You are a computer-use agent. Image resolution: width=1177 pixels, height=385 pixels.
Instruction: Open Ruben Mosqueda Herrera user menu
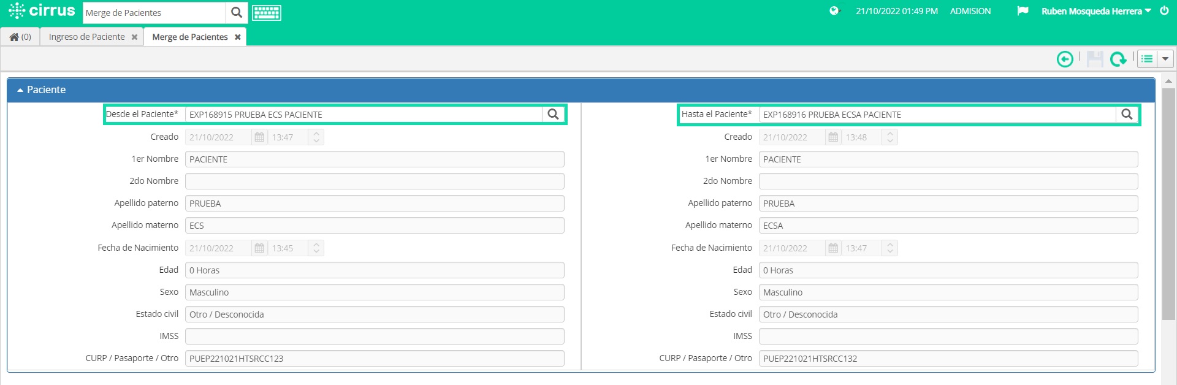pyautogui.click(x=1096, y=11)
